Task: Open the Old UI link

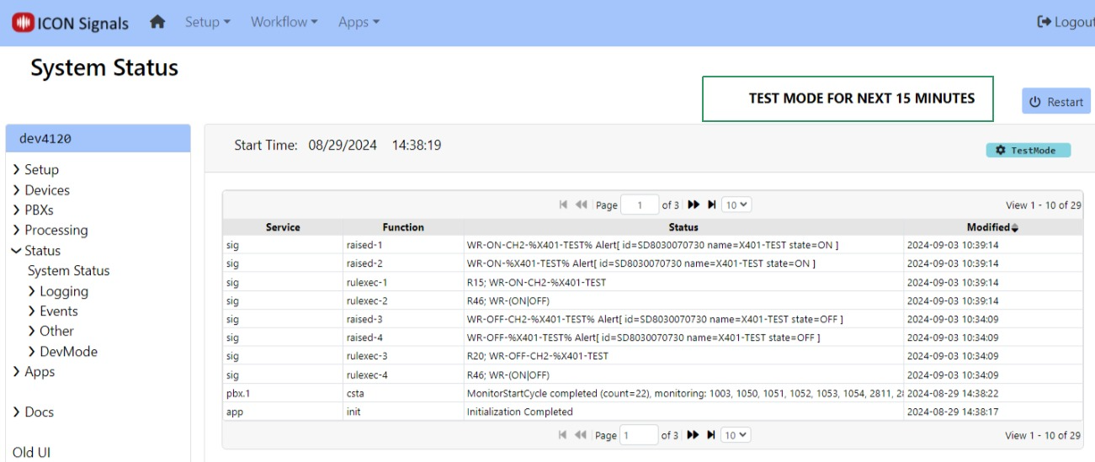Action: [31, 452]
